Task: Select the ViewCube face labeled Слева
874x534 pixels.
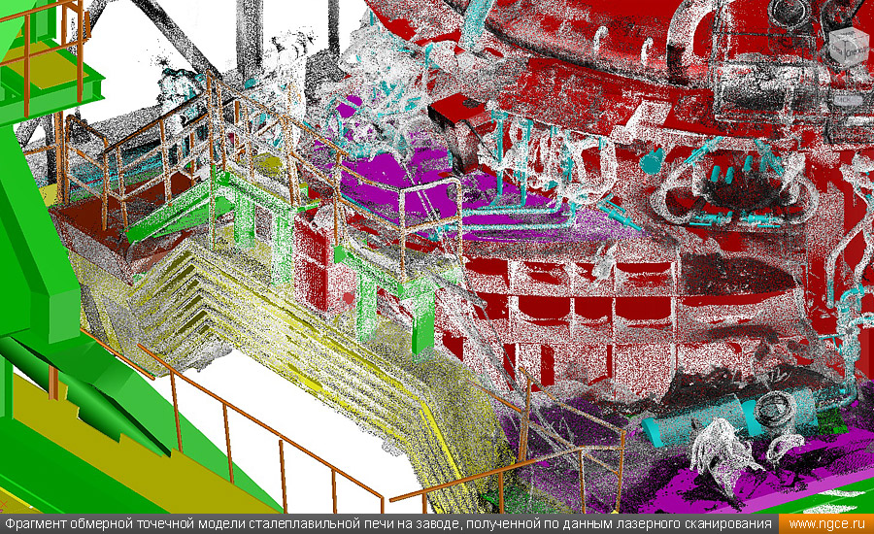Action: click(838, 50)
